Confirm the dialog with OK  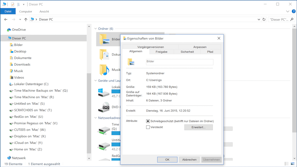167,160
